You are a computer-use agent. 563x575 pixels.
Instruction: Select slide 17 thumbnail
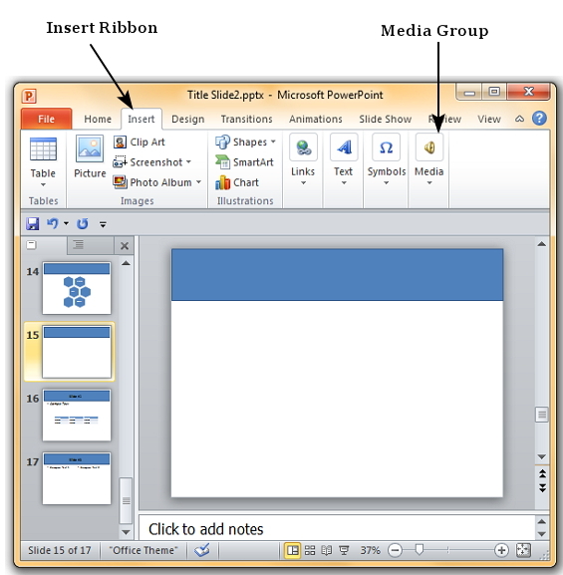(77, 478)
